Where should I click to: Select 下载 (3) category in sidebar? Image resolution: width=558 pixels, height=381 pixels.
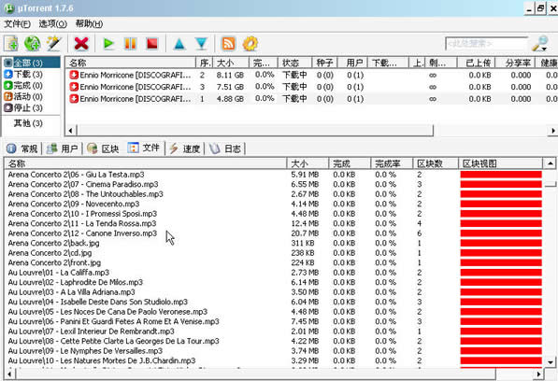(23, 75)
